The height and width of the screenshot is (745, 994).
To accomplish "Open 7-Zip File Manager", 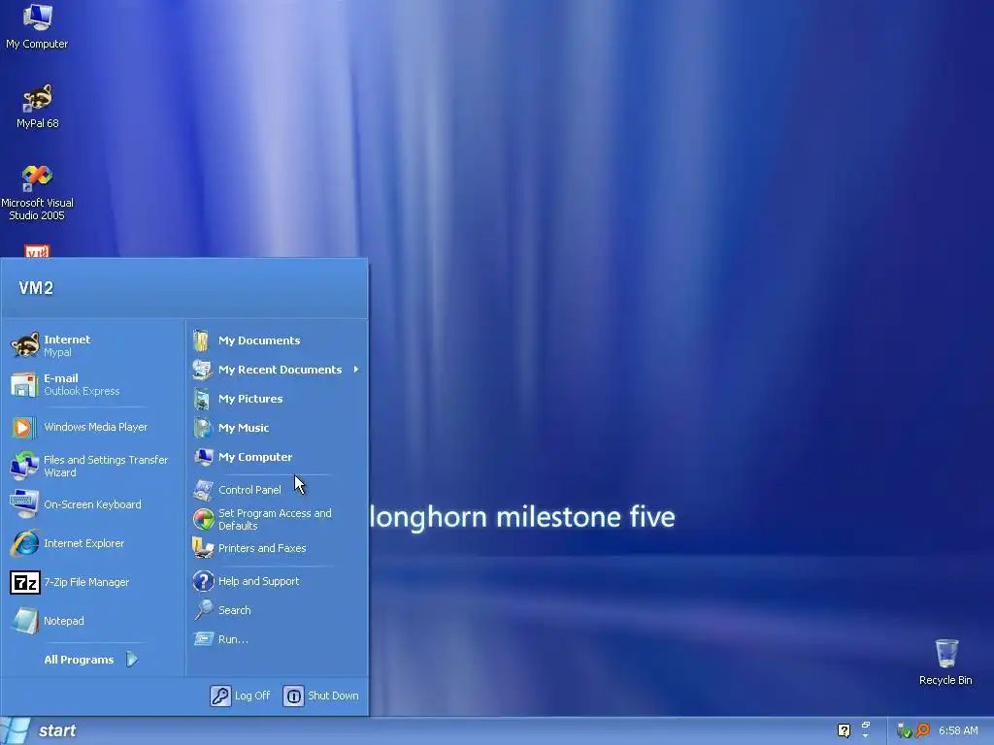I will coord(92,582).
